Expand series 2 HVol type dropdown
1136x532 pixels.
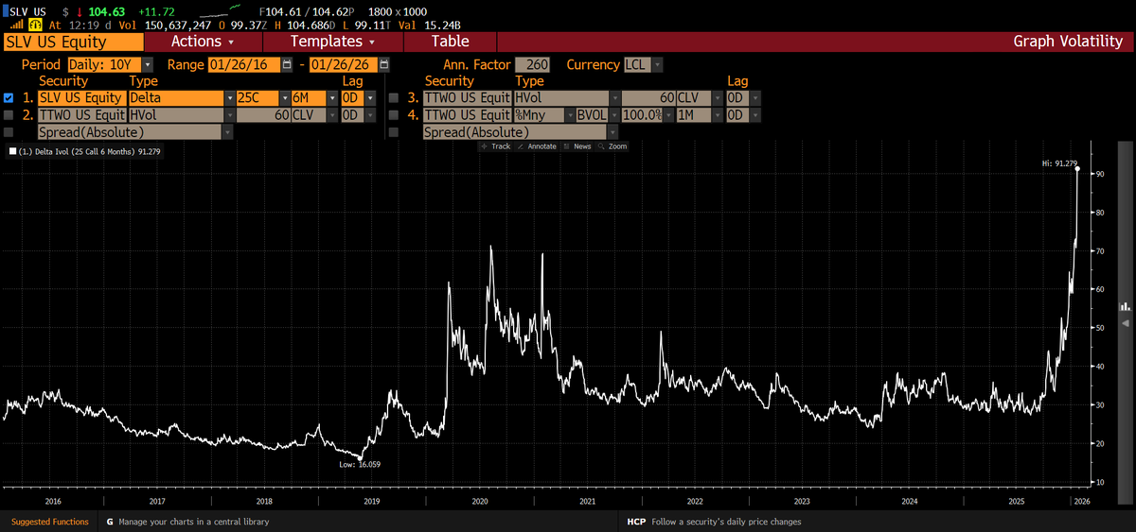(229, 114)
